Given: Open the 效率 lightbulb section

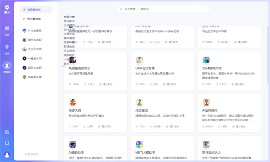Looking at the screenshot, I should click(7, 49).
